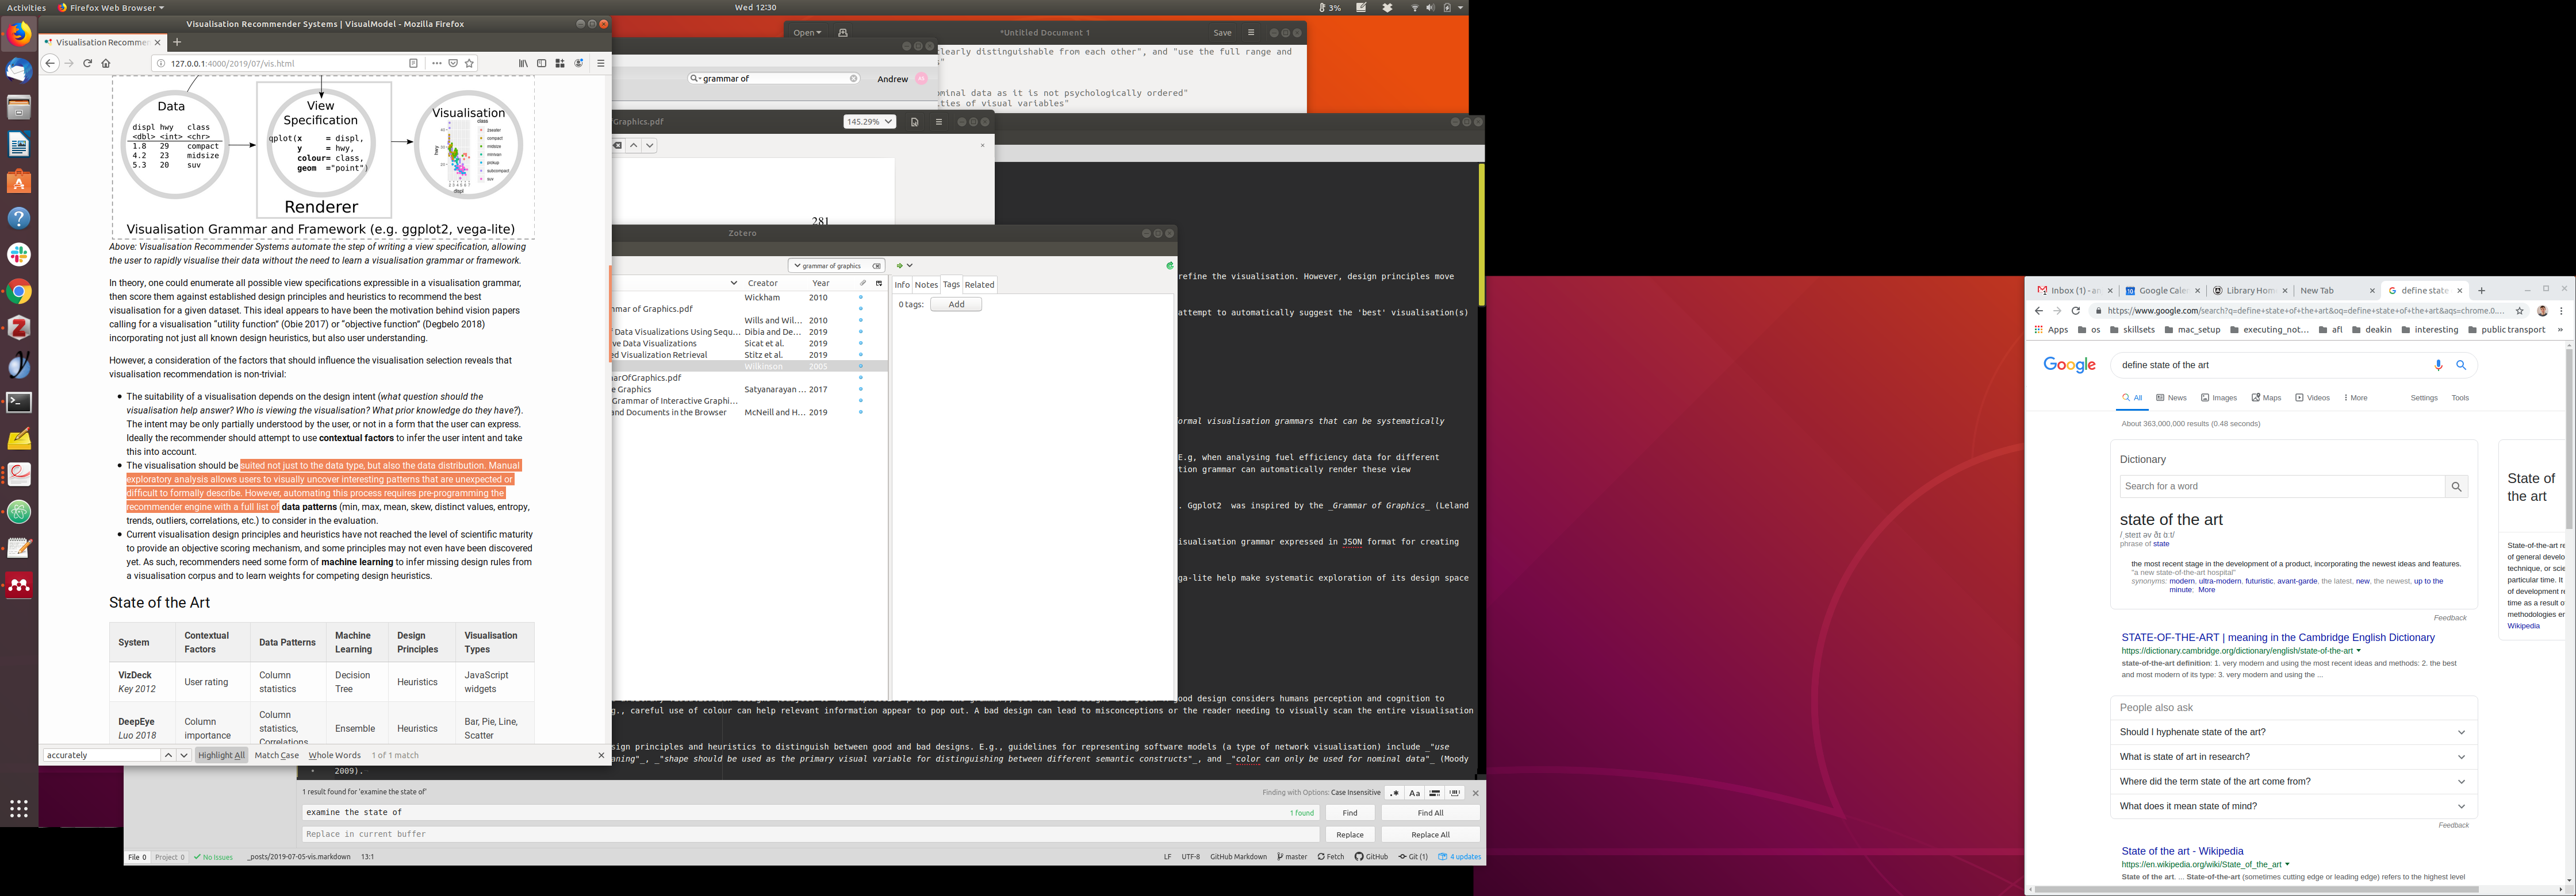Click the Replace All button in Atom
2576x896 pixels.
1430,835
